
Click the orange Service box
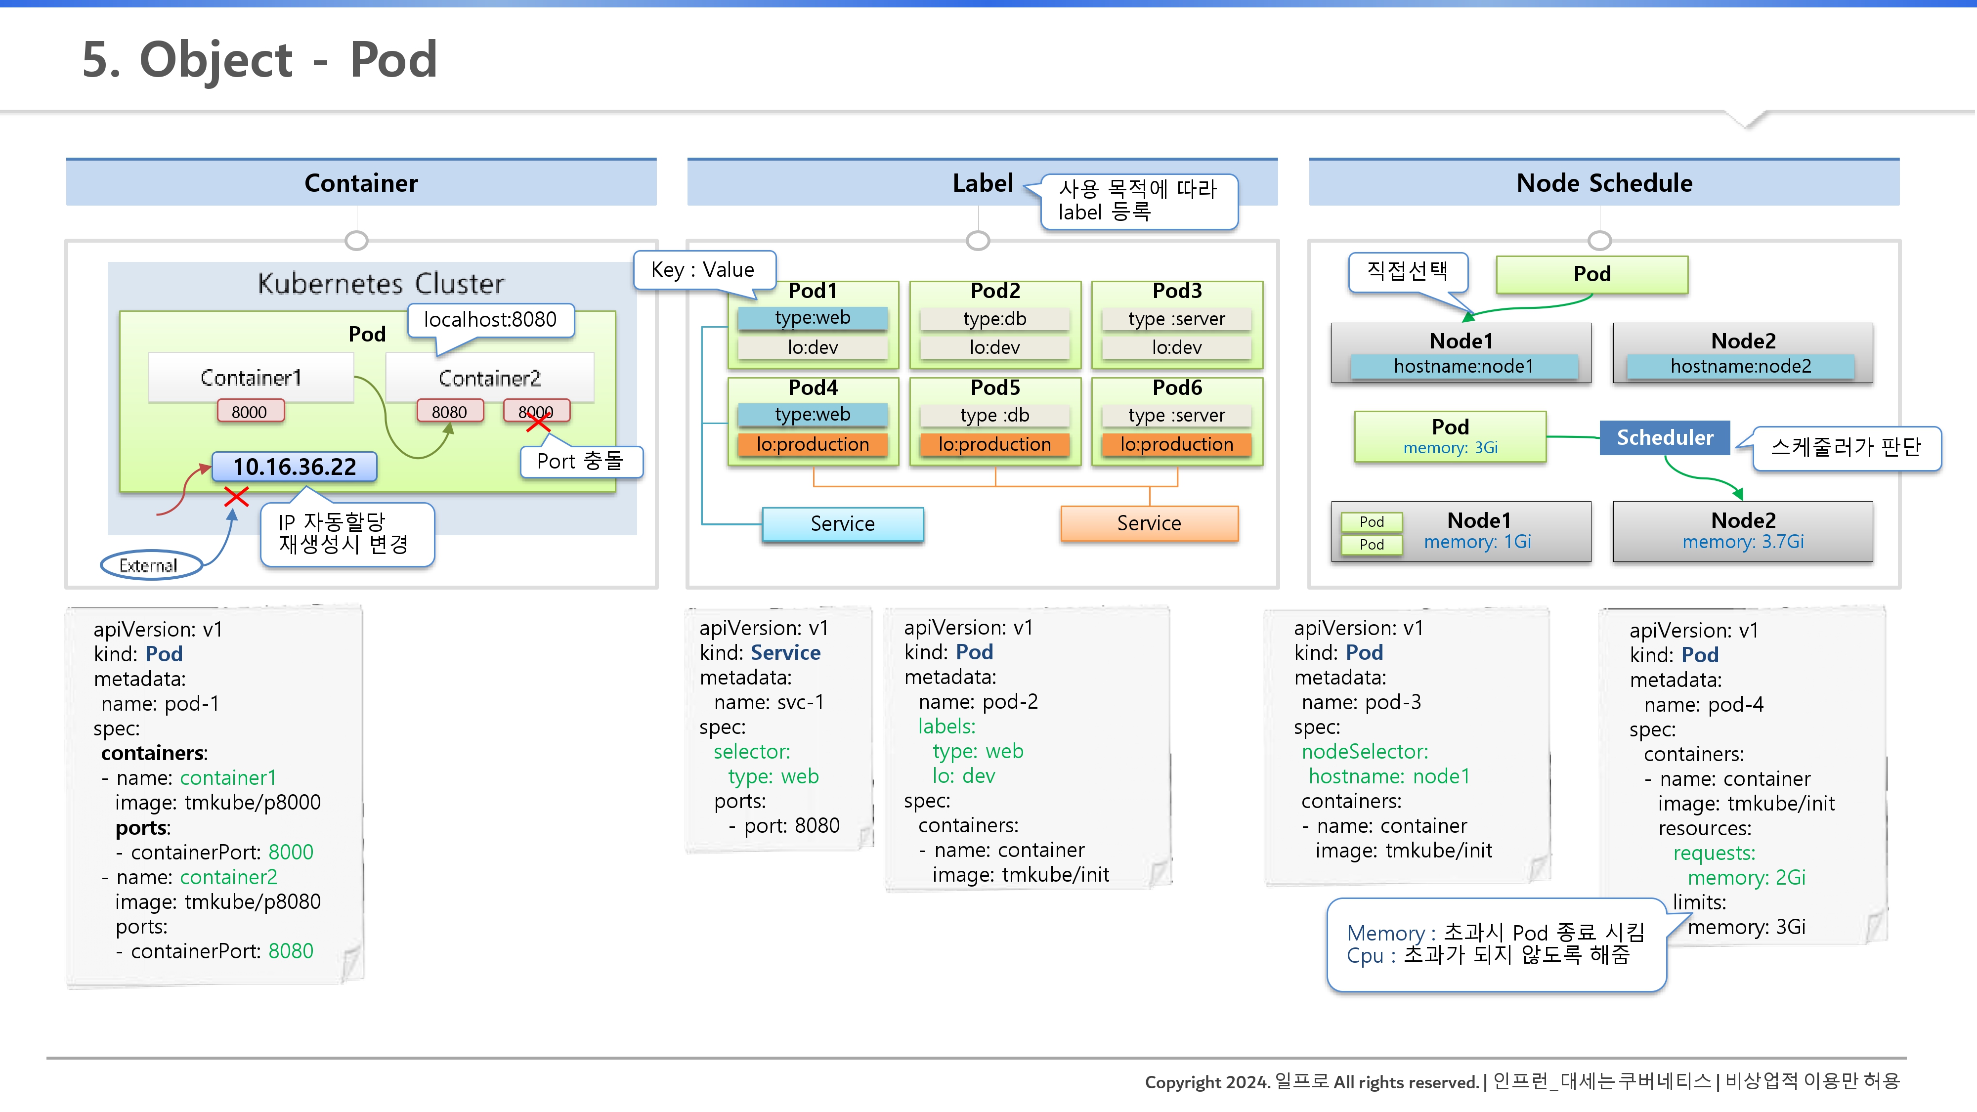1149,523
